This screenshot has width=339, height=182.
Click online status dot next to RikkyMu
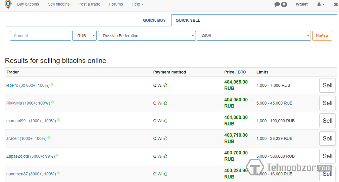coord(52,102)
